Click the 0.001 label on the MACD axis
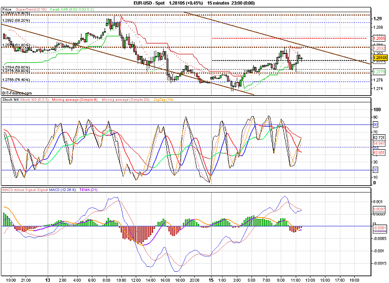Image resolution: width=389 pixels, height=283 pixels. tap(378, 202)
